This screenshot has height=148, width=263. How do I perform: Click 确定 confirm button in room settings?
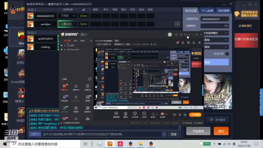click(216, 62)
